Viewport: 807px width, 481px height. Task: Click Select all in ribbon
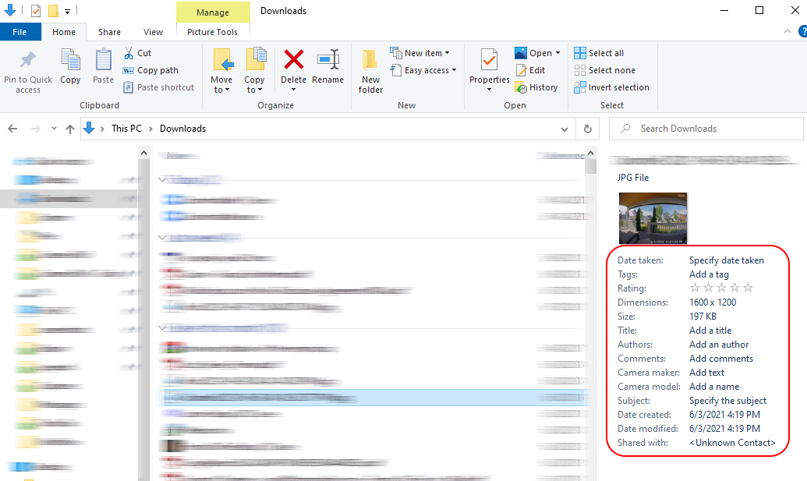coord(599,53)
